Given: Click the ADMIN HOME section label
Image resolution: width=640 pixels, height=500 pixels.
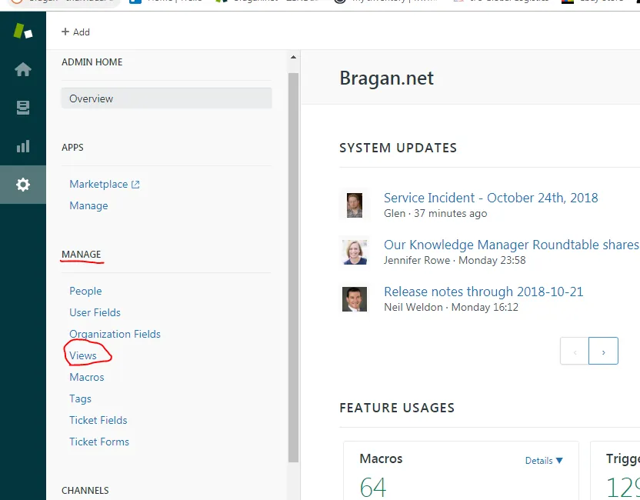Looking at the screenshot, I should tap(92, 62).
